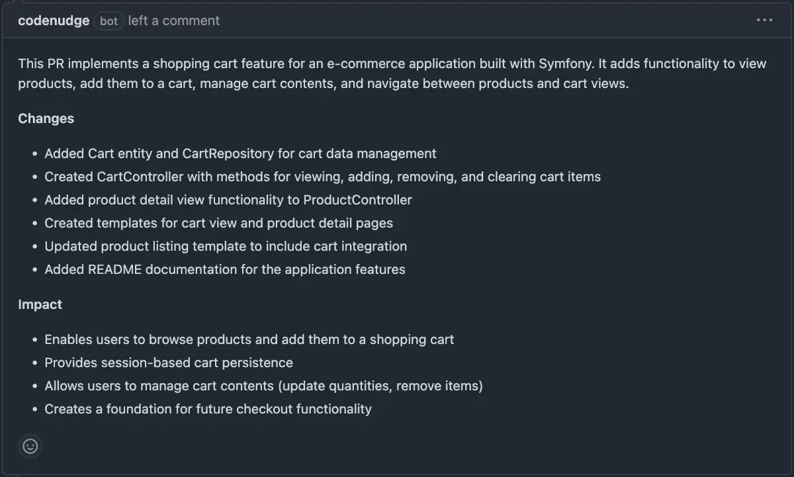Open the emoji reaction picker
The width and height of the screenshot is (794, 477).
tap(30, 446)
